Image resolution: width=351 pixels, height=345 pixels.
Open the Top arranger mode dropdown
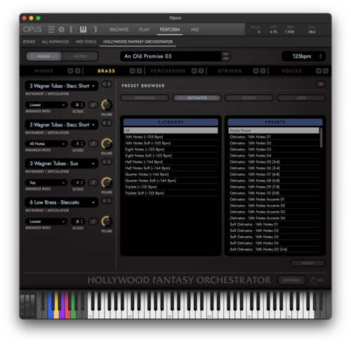tap(46, 183)
